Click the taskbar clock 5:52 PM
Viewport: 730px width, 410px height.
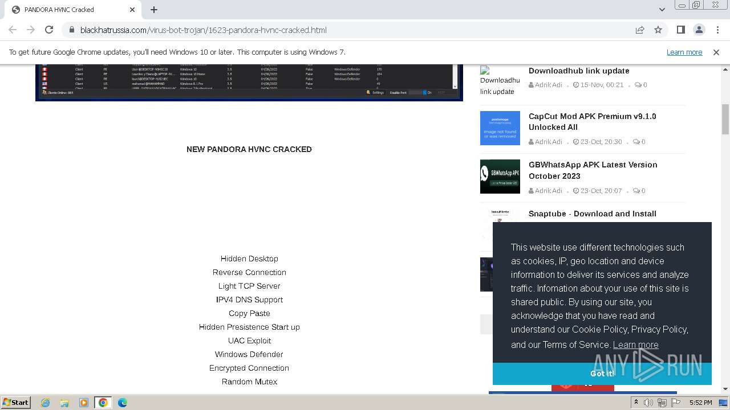pyautogui.click(x=700, y=403)
